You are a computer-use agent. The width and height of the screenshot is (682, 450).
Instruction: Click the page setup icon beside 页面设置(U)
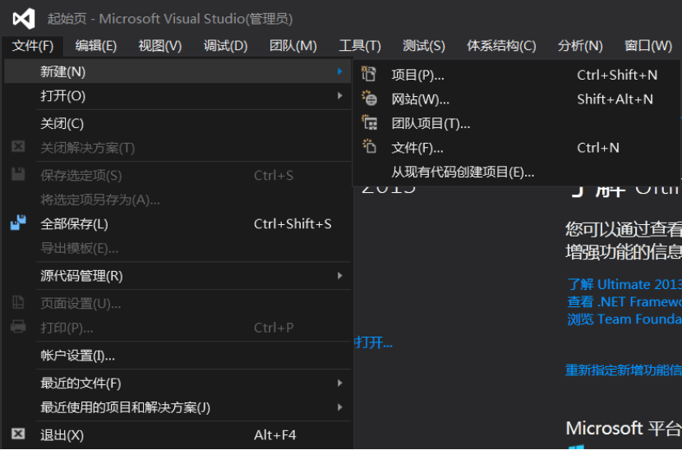(18, 301)
